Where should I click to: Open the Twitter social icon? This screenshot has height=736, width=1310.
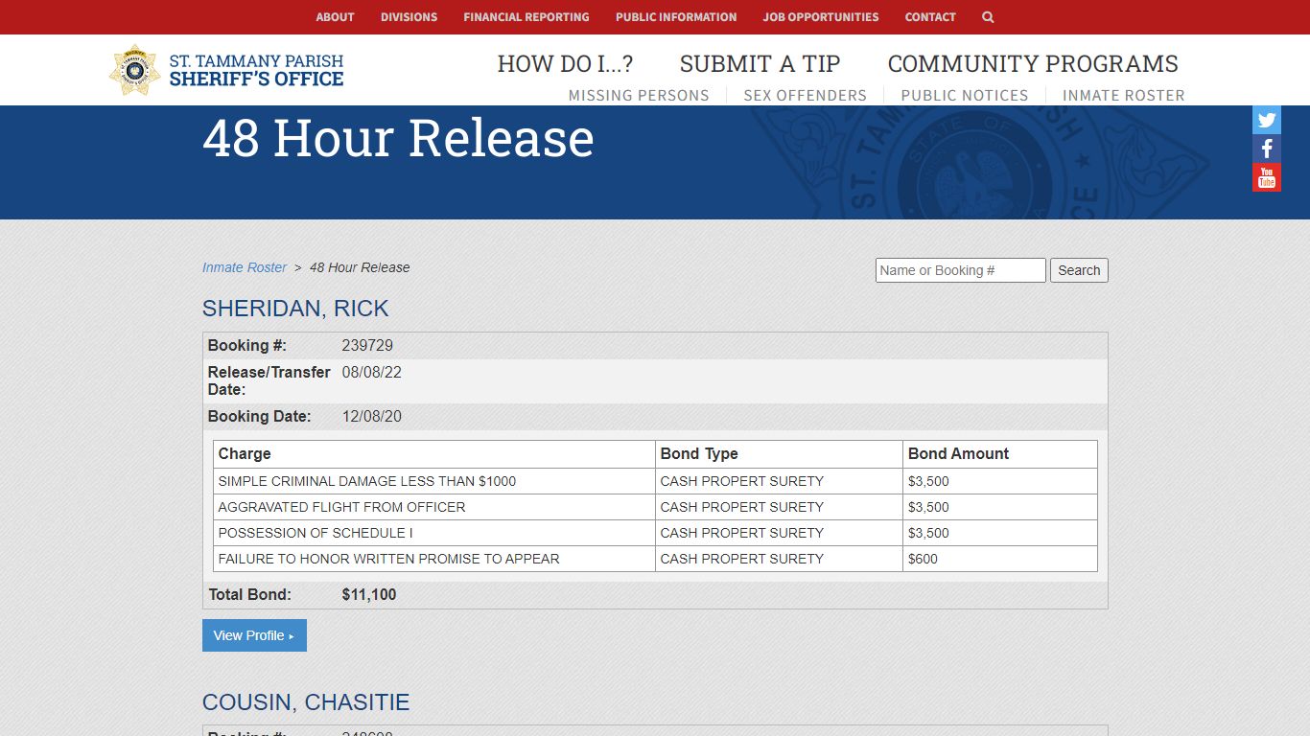pyautogui.click(x=1267, y=120)
